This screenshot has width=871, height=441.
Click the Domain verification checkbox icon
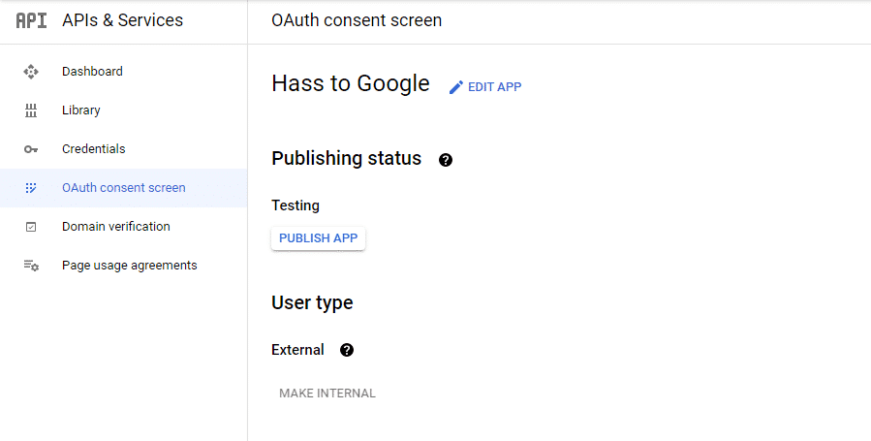pos(31,227)
